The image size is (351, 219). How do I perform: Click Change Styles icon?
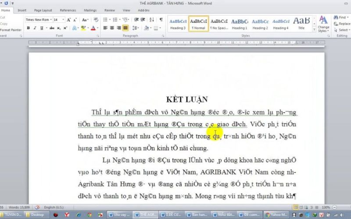click(x=323, y=24)
